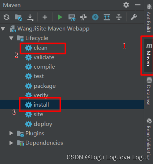Select the package lifecycle goal
The height and width of the screenshot is (164, 153).
pyautogui.click(x=45, y=86)
